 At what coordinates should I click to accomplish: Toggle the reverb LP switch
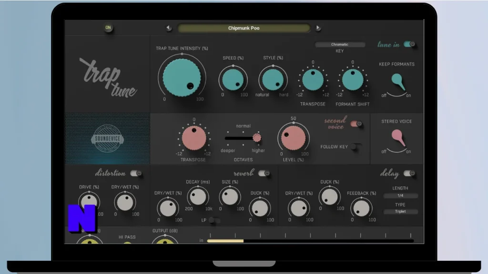(214, 220)
